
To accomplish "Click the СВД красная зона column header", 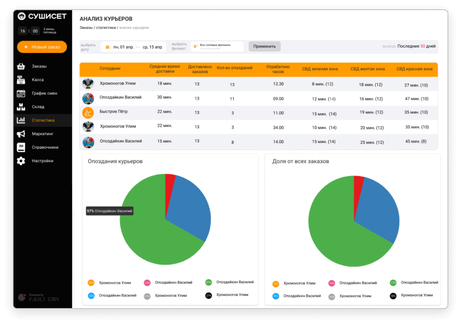I will point(414,69).
